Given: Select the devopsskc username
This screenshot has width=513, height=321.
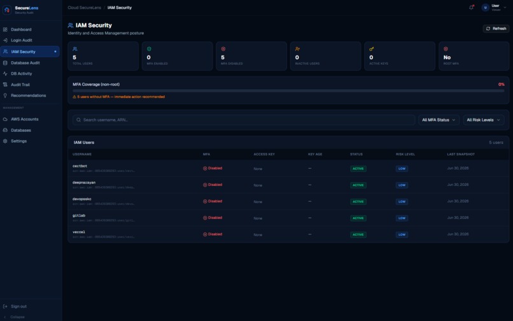Looking at the screenshot, I should pyautogui.click(x=82, y=199).
